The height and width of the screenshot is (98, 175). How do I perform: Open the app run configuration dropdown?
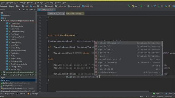pyautogui.click(x=135, y=6)
